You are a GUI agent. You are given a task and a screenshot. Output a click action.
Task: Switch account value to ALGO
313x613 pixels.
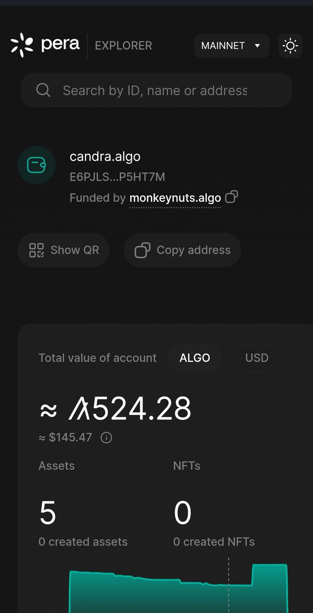tap(195, 358)
